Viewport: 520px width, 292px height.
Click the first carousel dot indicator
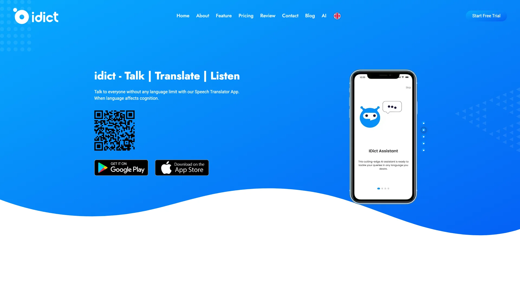[379, 188]
